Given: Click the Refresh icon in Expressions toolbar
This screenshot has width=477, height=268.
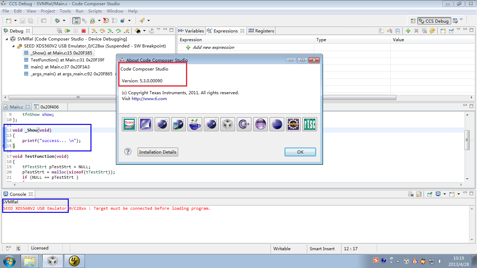Looking at the screenshot, I should 432,31.
